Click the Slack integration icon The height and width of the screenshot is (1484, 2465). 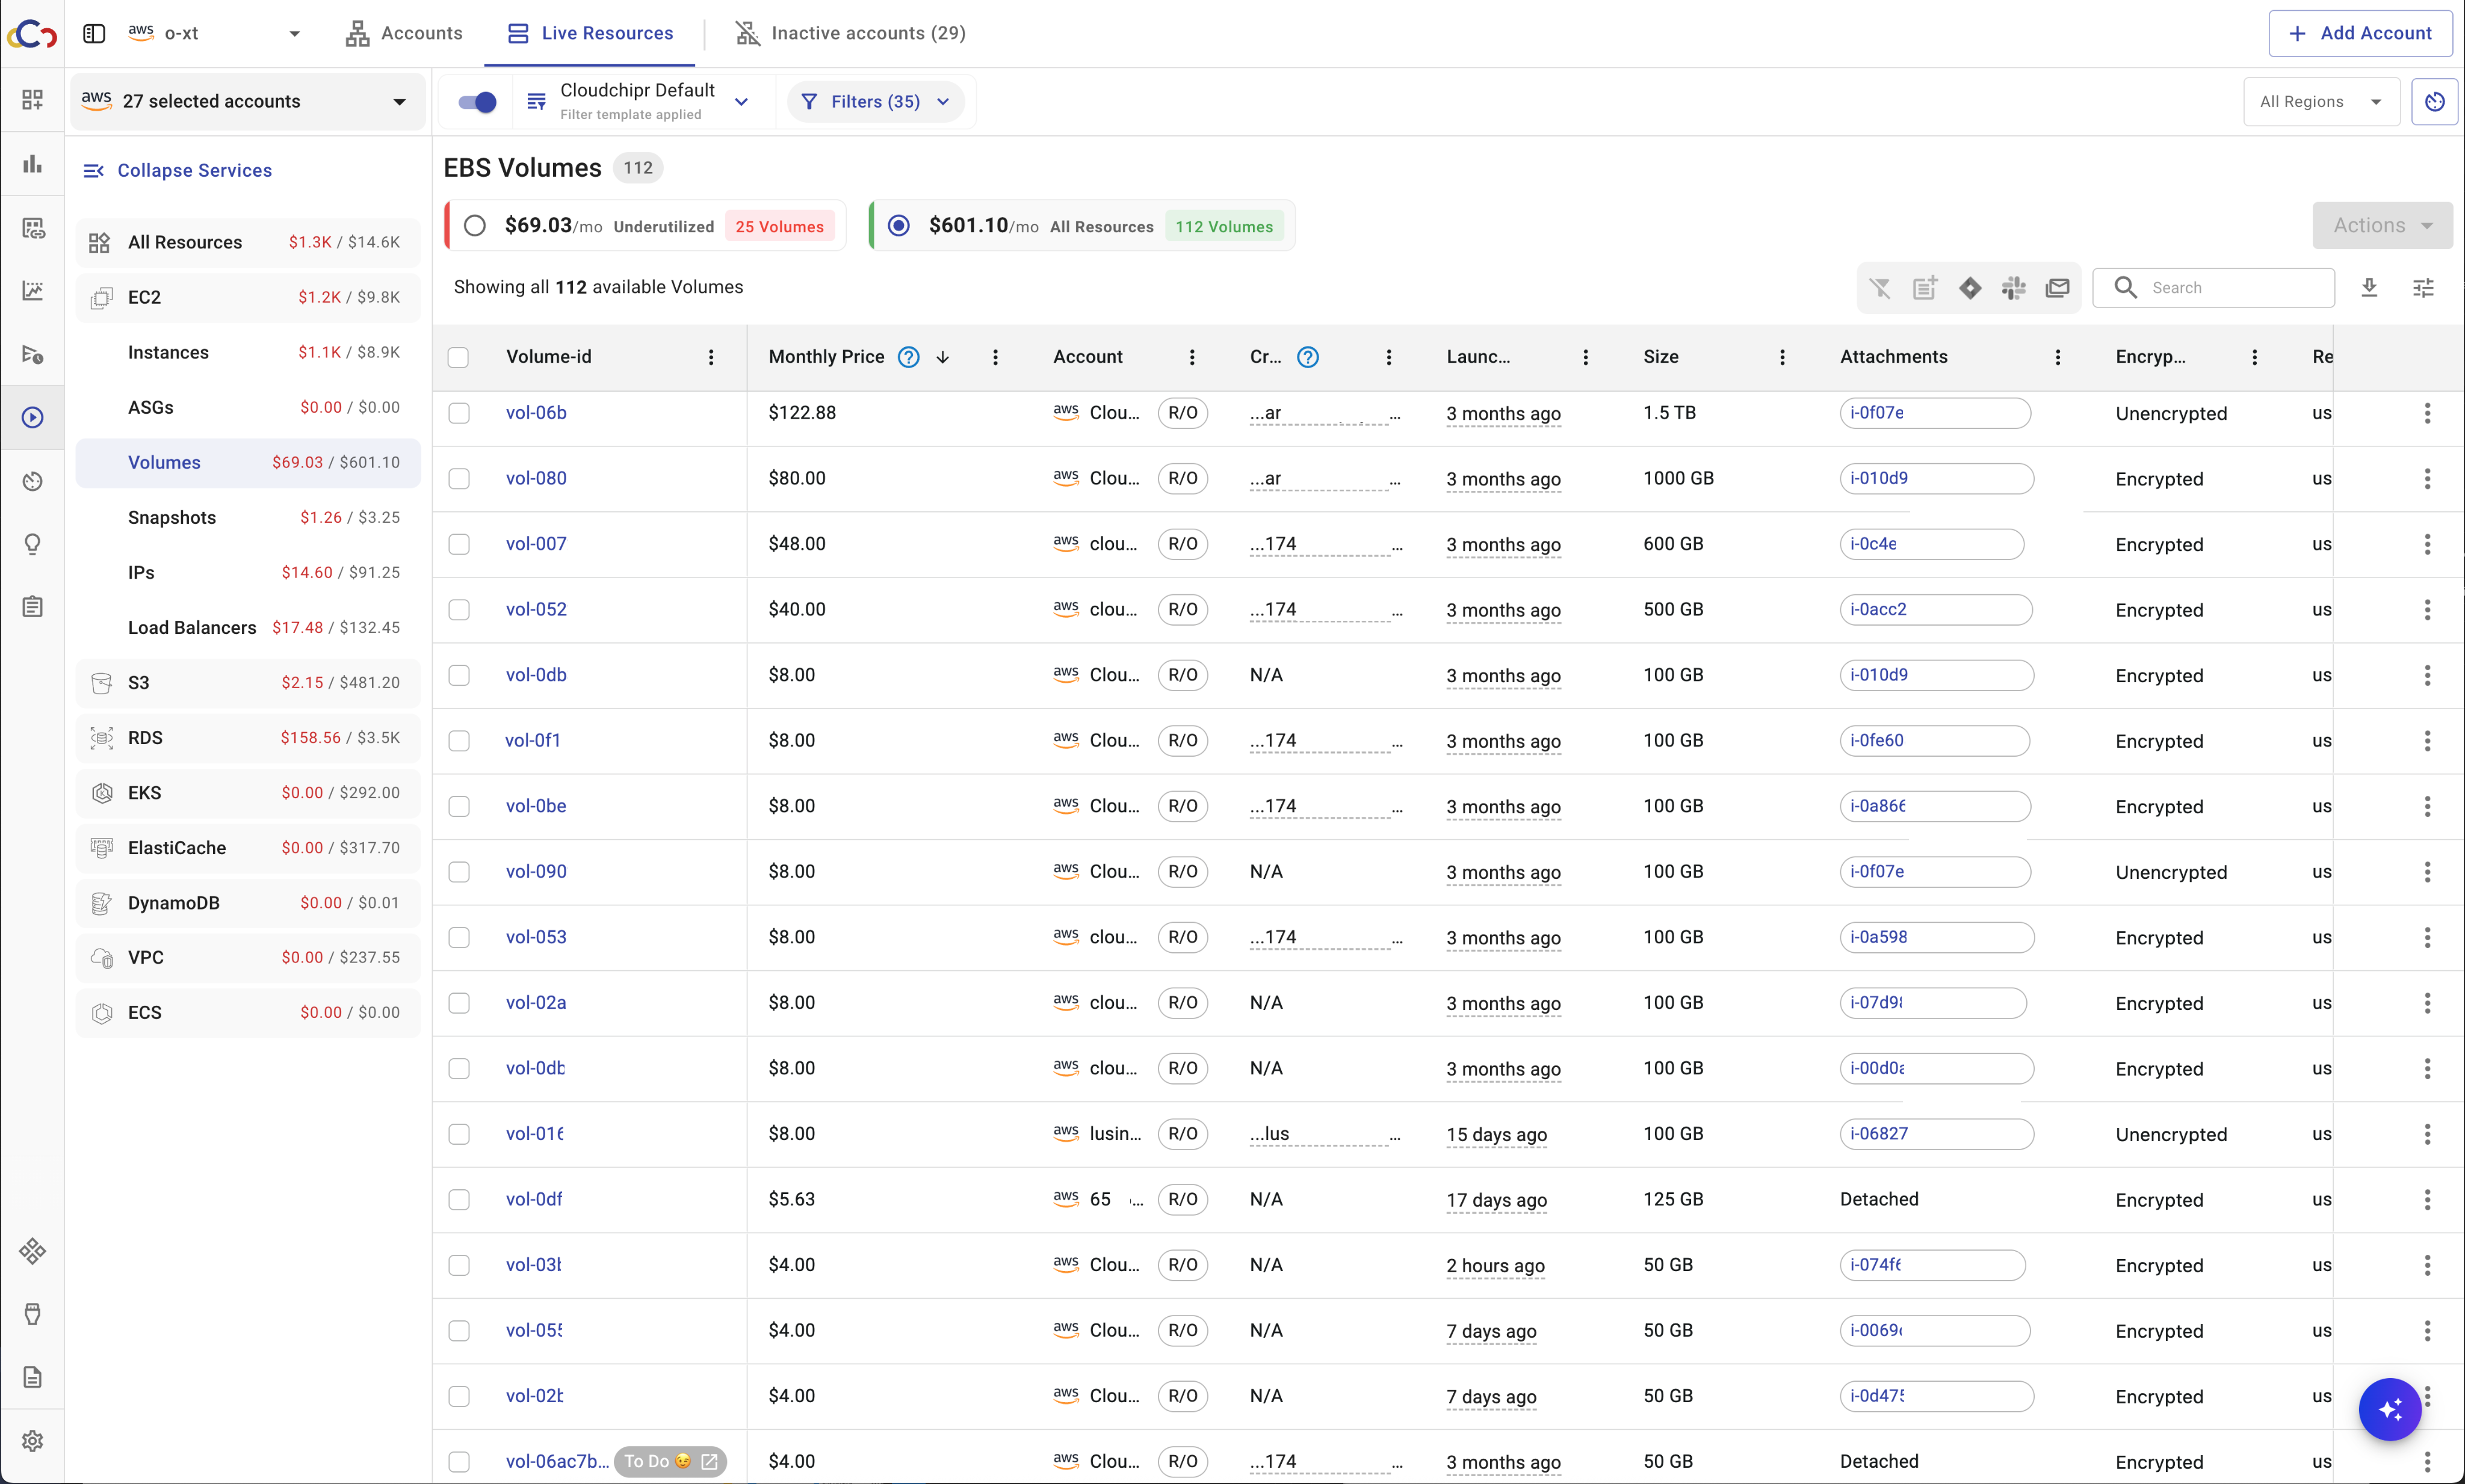click(2013, 288)
